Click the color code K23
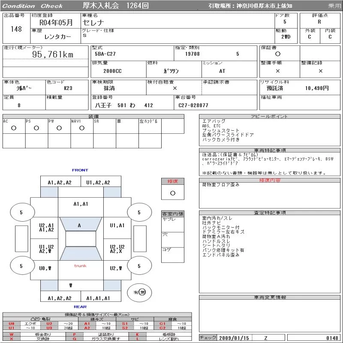Viewport: 343px width, 343px height. (x=68, y=88)
